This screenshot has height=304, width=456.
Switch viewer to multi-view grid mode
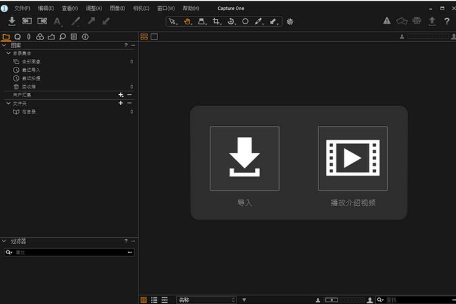pyautogui.click(x=144, y=36)
